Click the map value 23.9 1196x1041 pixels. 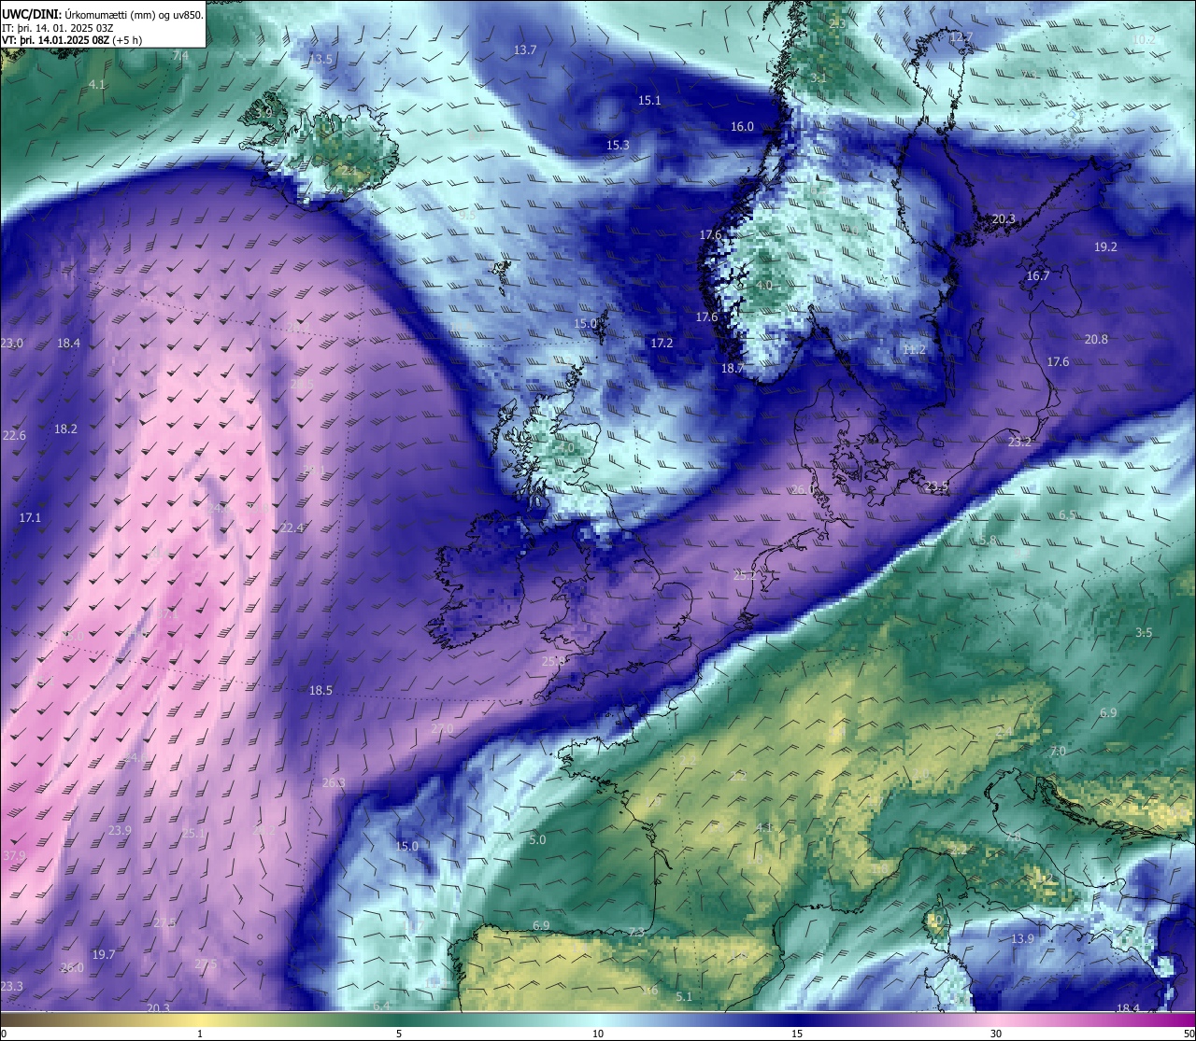point(120,830)
